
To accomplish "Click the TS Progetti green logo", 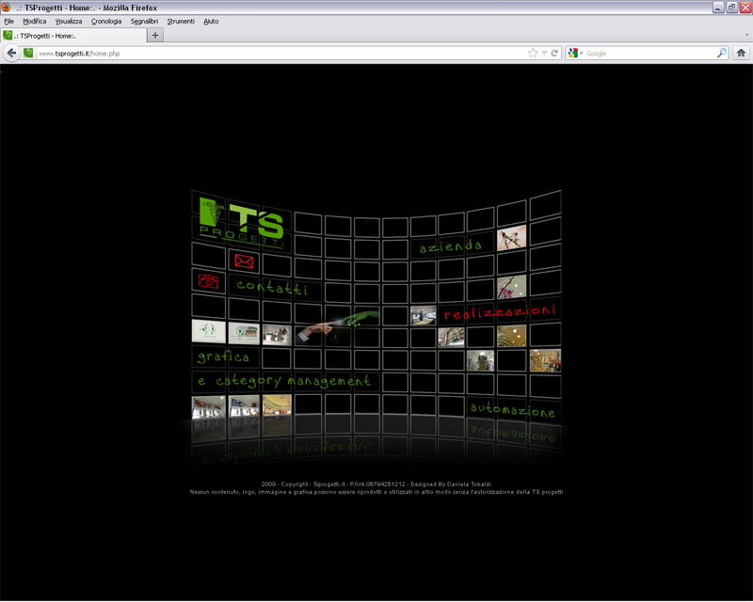I will tap(241, 222).
